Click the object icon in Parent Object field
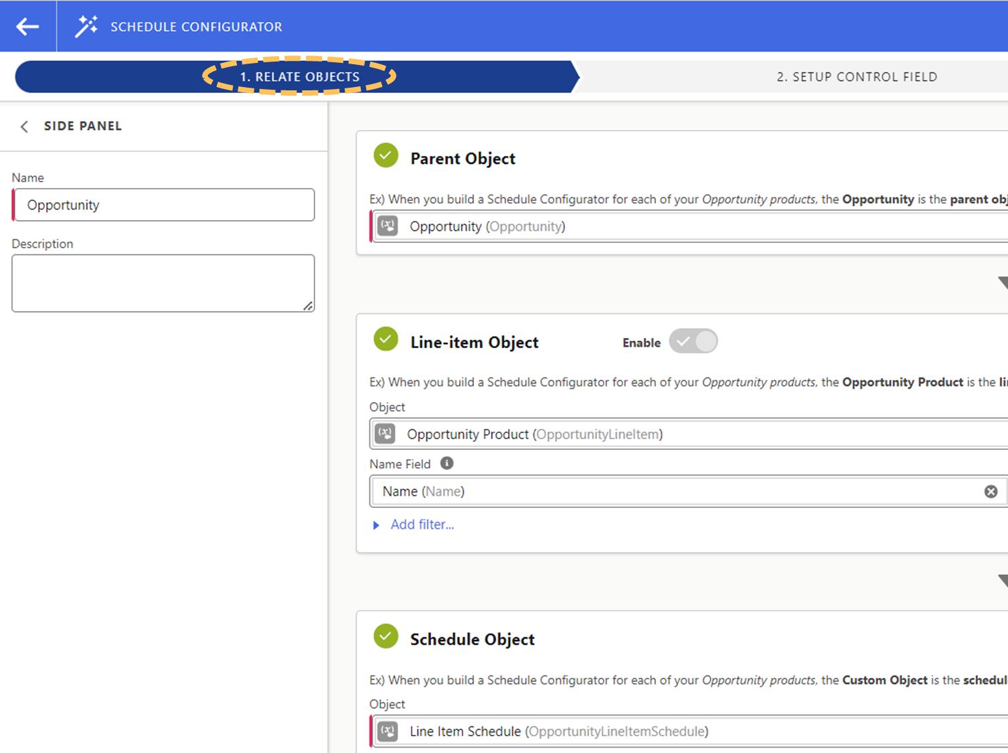This screenshot has width=1008, height=753. (388, 226)
